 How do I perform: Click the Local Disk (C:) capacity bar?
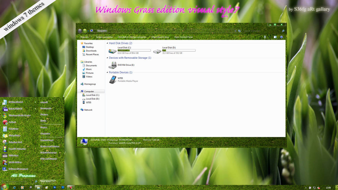click(x=135, y=50)
